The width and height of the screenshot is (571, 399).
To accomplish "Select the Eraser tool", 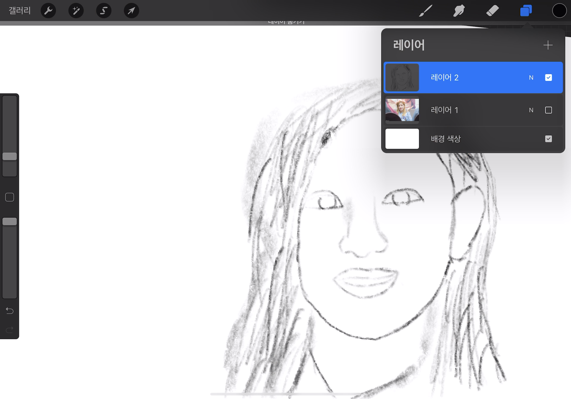I will [492, 11].
